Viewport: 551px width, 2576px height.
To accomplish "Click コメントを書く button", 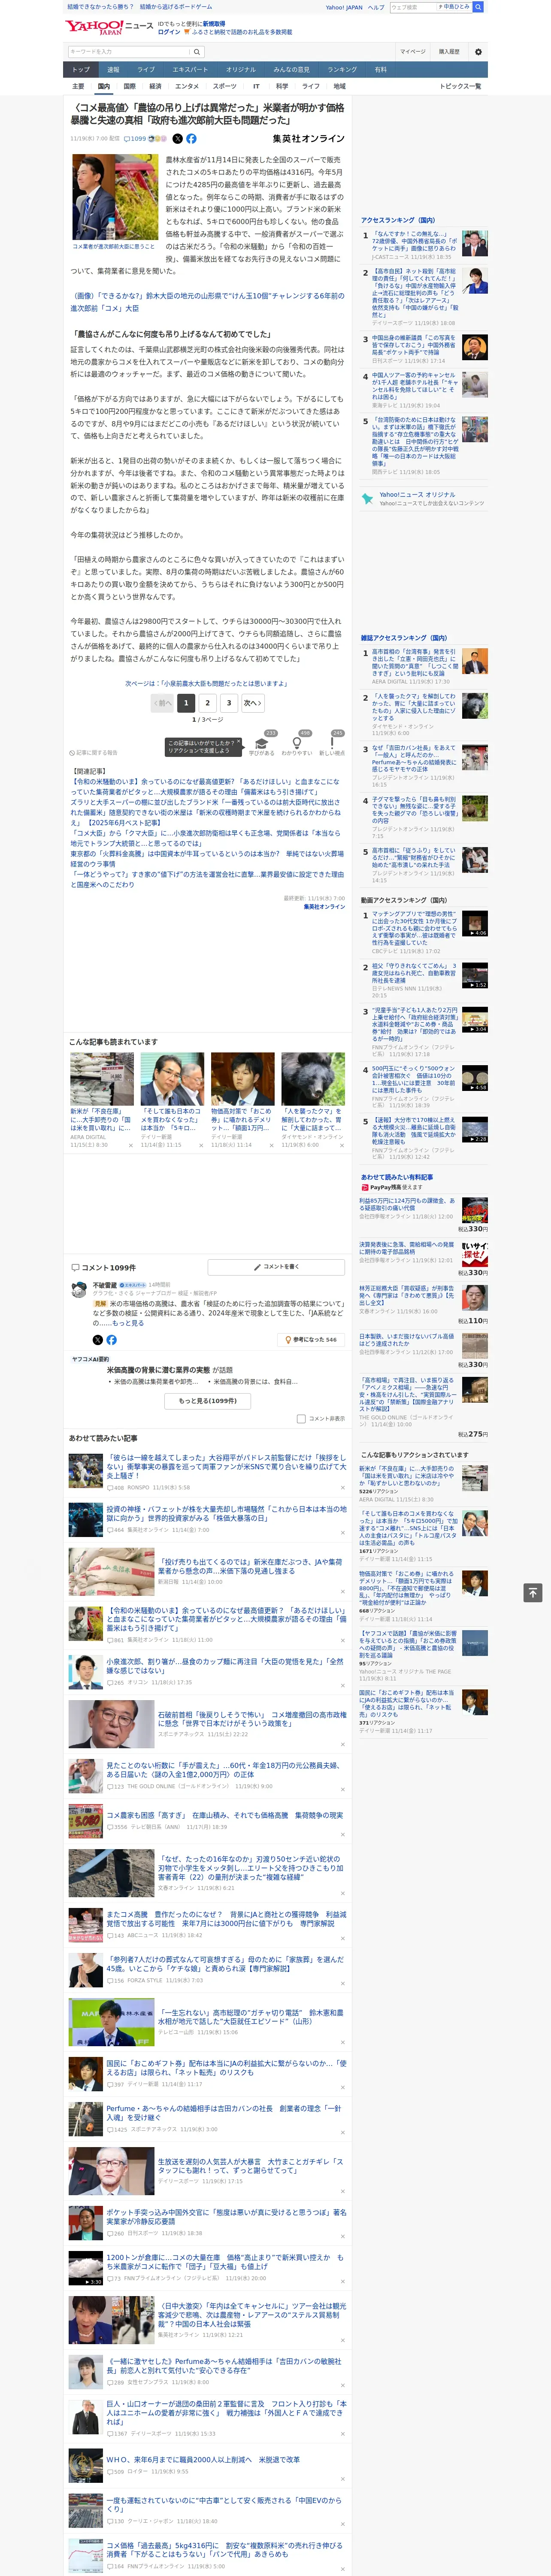I will [x=276, y=1266].
